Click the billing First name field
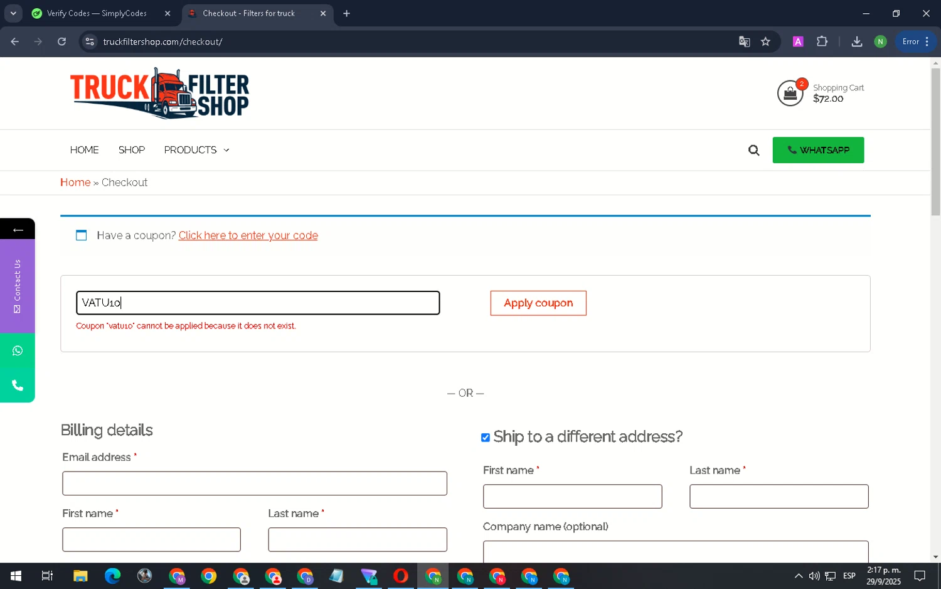941x589 pixels. [151, 539]
